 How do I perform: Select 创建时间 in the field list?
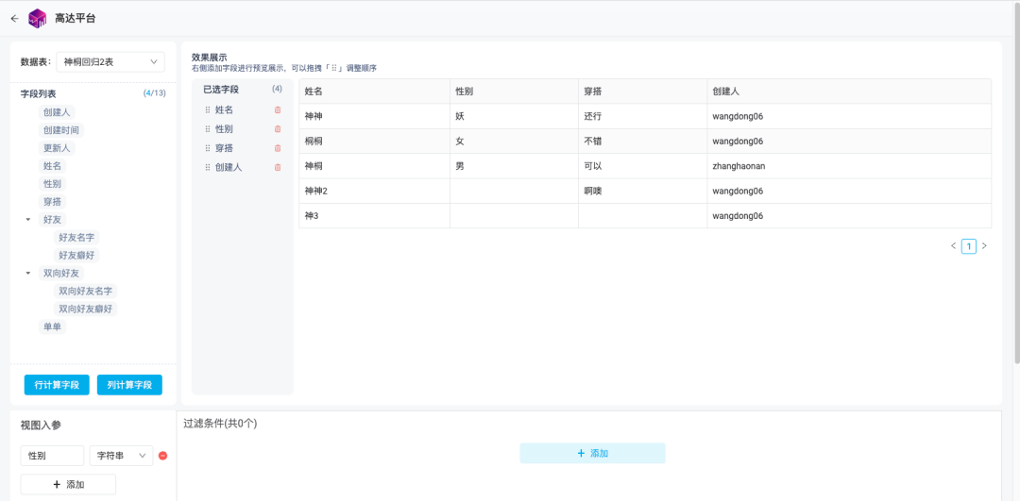[x=61, y=130]
